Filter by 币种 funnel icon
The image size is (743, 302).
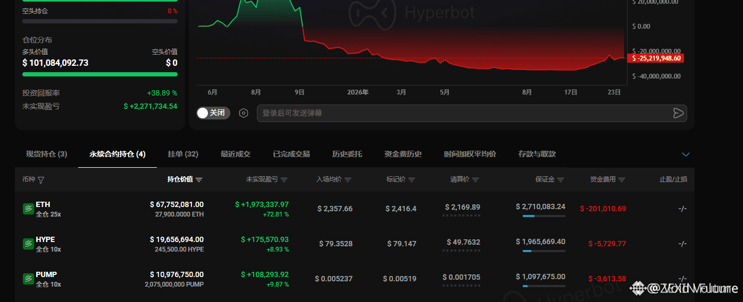tap(41, 180)
